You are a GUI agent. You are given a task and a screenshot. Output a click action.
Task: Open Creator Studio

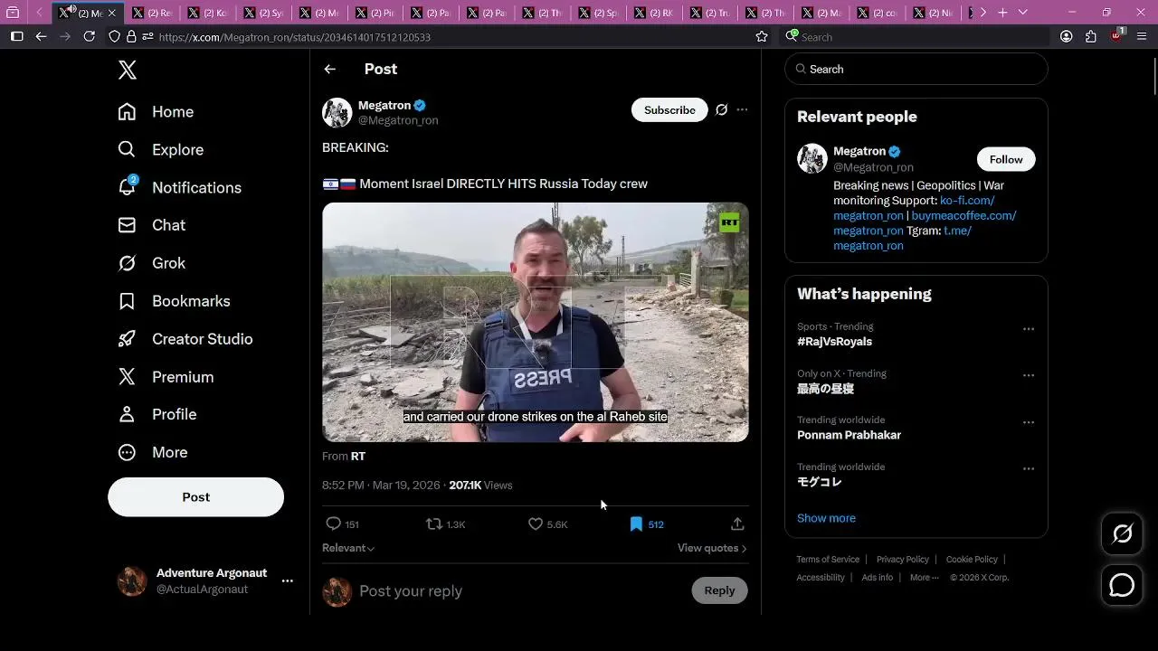click(185, 339)
